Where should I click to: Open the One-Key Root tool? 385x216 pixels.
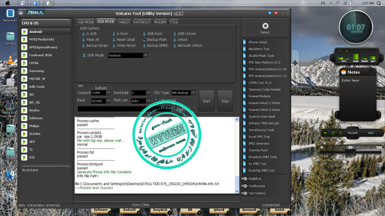pos(258,150)
